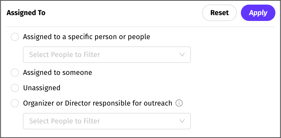This screenshot has width=281, height=138.
Task: Select the 'Unassigned' radio button
Action: [x=15, y=88]
